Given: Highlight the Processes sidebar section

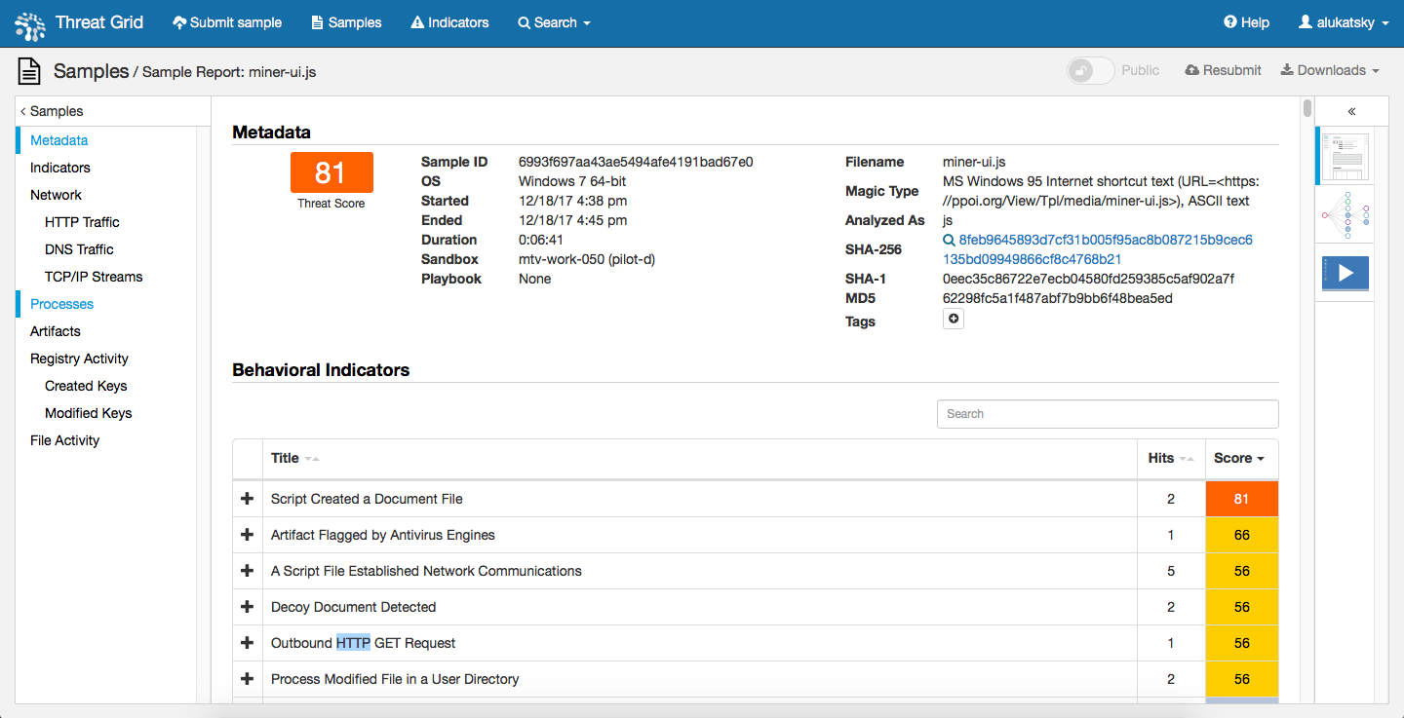Looking at the screenshot, I should [61, 303].
